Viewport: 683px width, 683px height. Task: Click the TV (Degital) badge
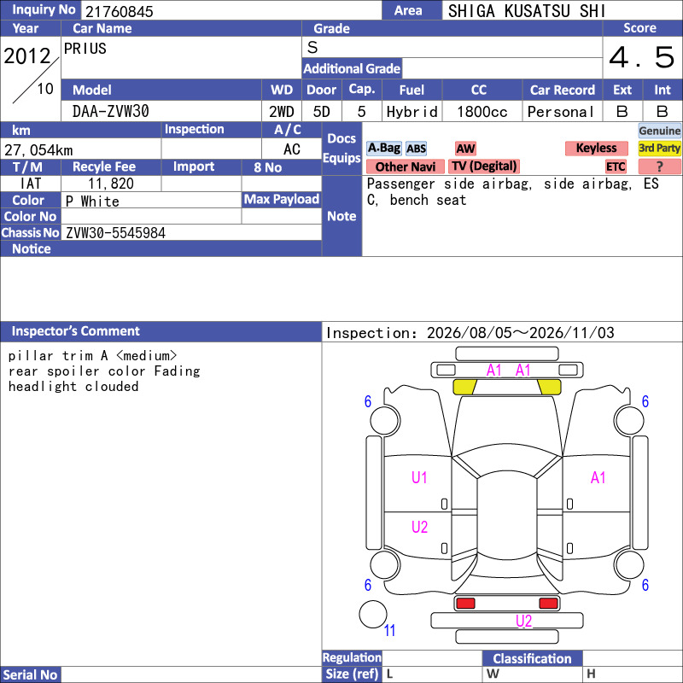tap(484, 166)
